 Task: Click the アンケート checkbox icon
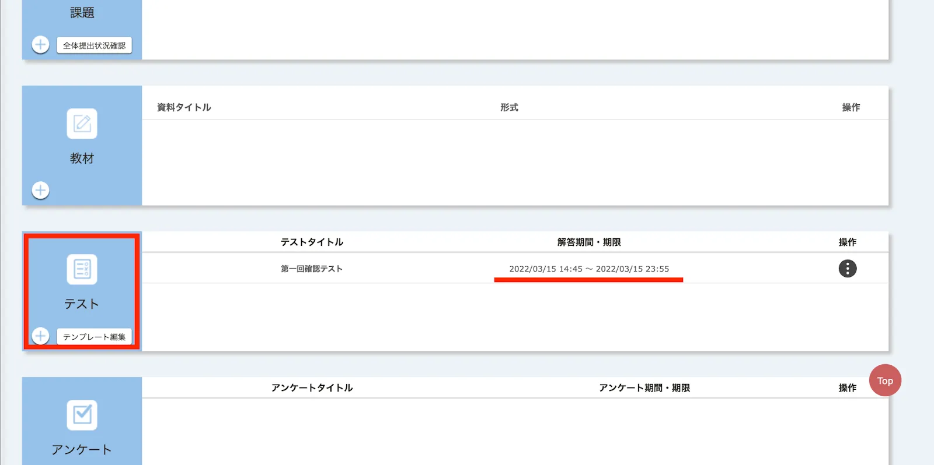82,415
